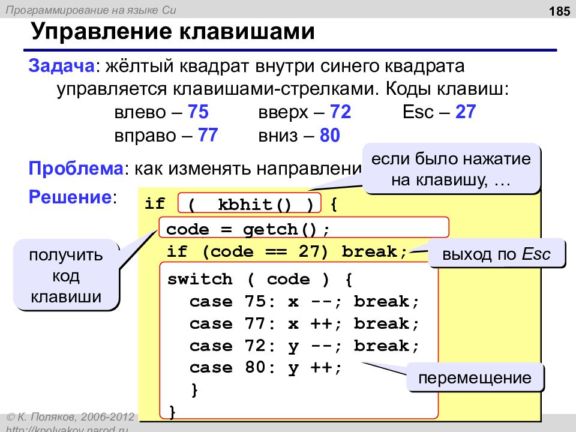Click the word "вправо"
The height and width of the screenshot is (432, 576).
coord(145,136)
